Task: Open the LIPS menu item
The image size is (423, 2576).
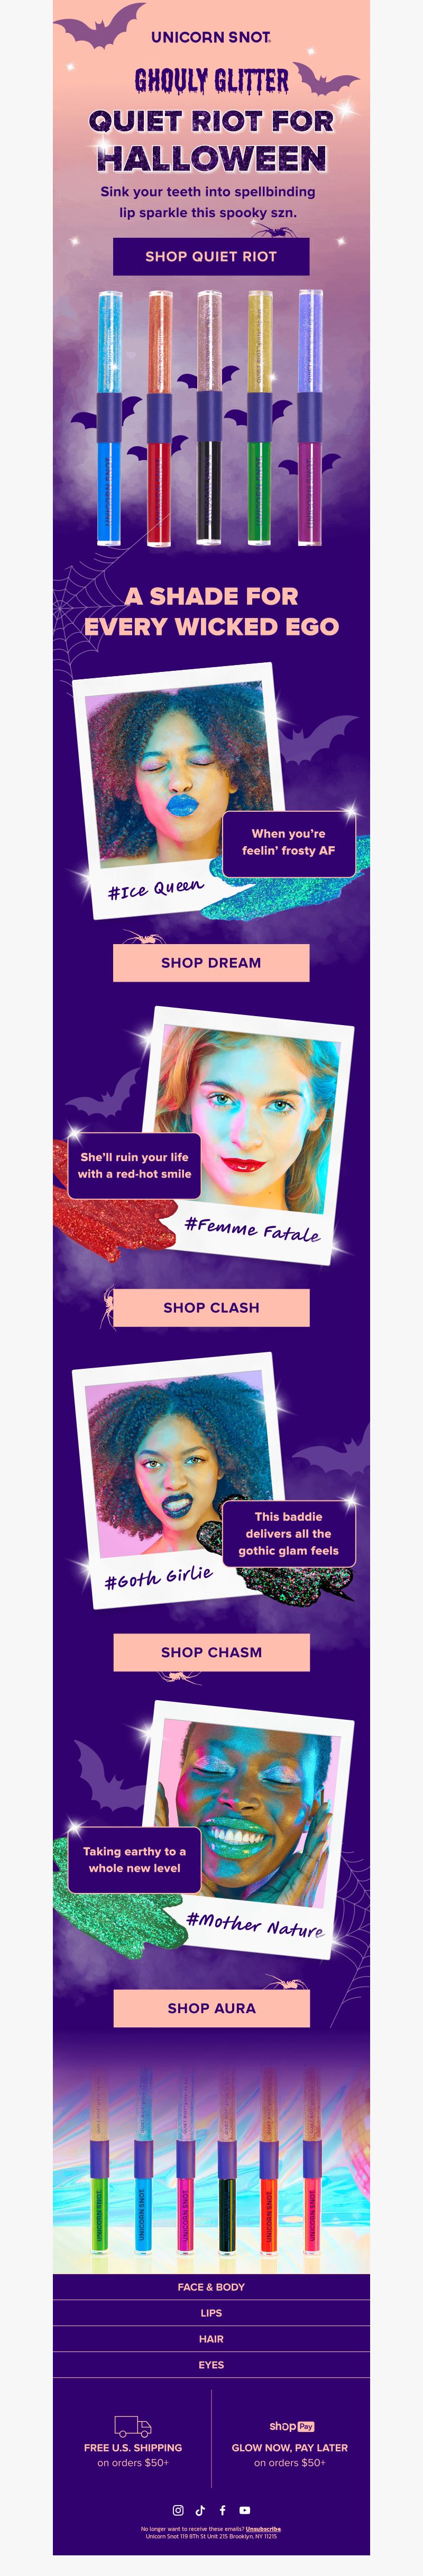Action: (x=210, y=2312)
